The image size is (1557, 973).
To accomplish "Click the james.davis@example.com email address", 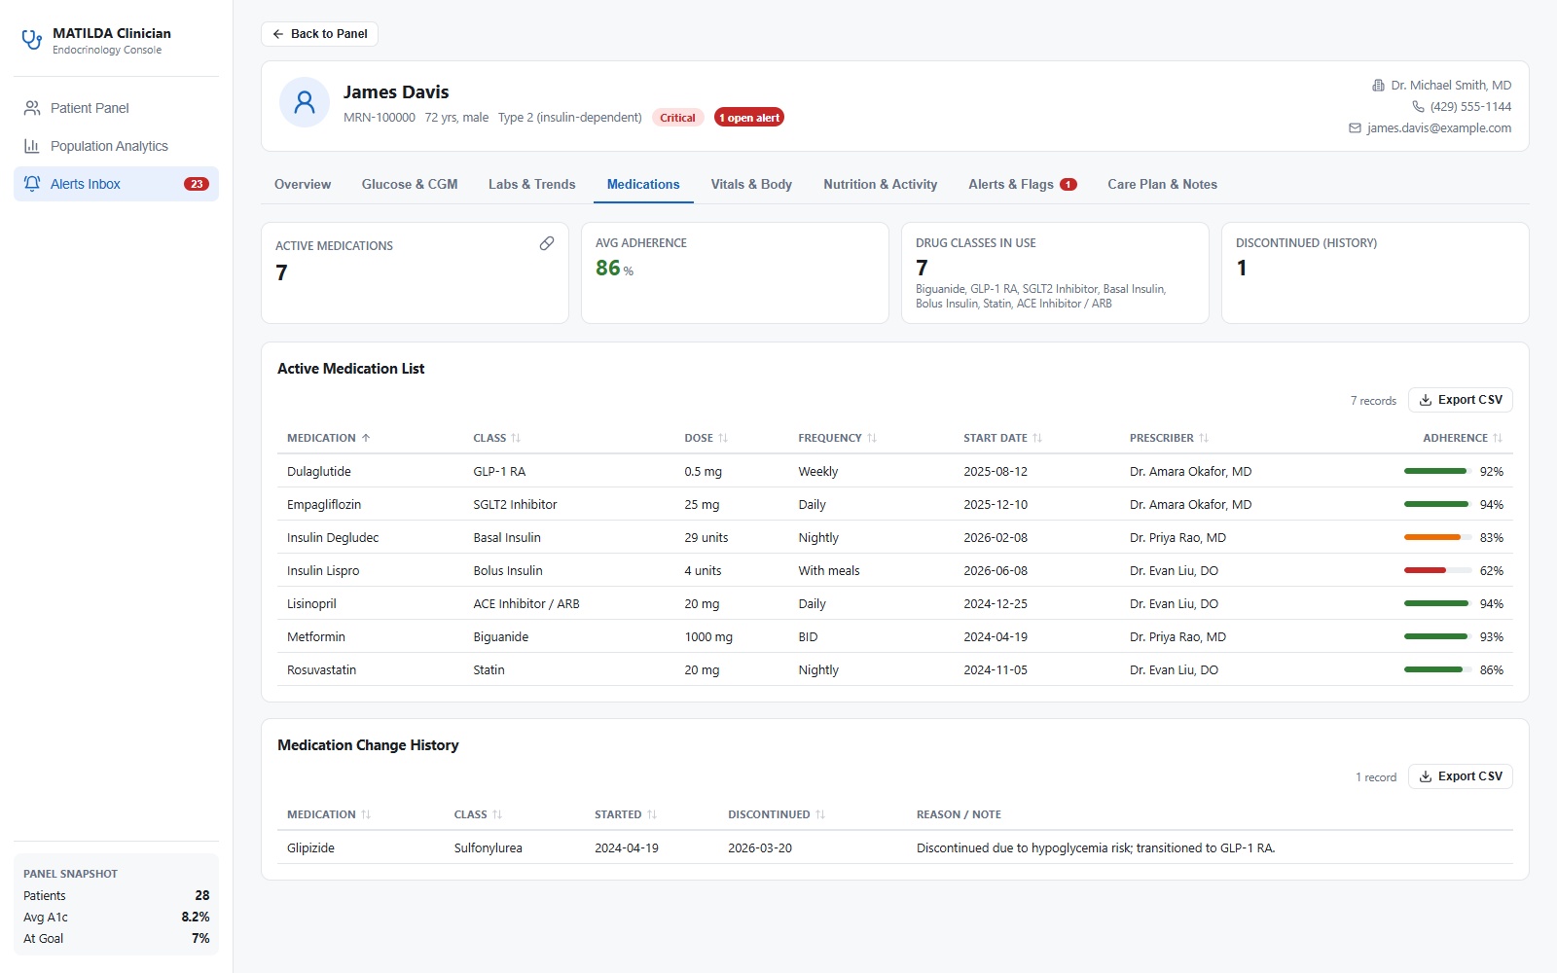I will (x=1438, y=128).
